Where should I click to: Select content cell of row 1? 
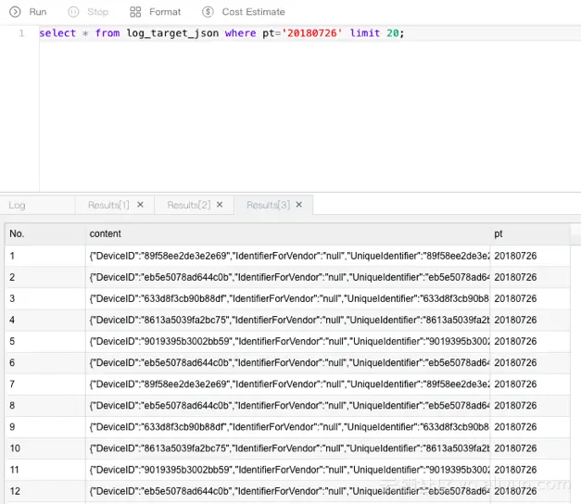(x=287, y=256)
